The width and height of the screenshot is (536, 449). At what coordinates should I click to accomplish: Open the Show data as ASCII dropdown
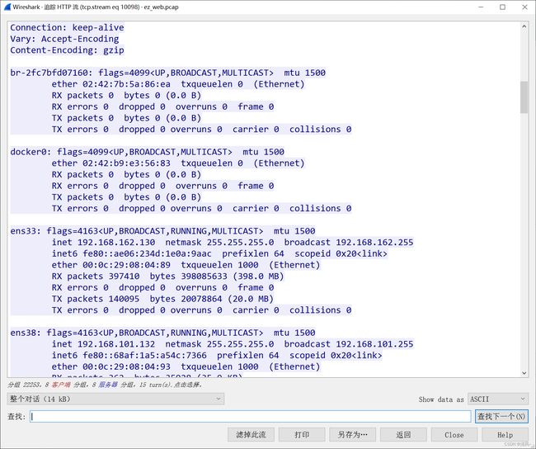(x=498, y=399)
